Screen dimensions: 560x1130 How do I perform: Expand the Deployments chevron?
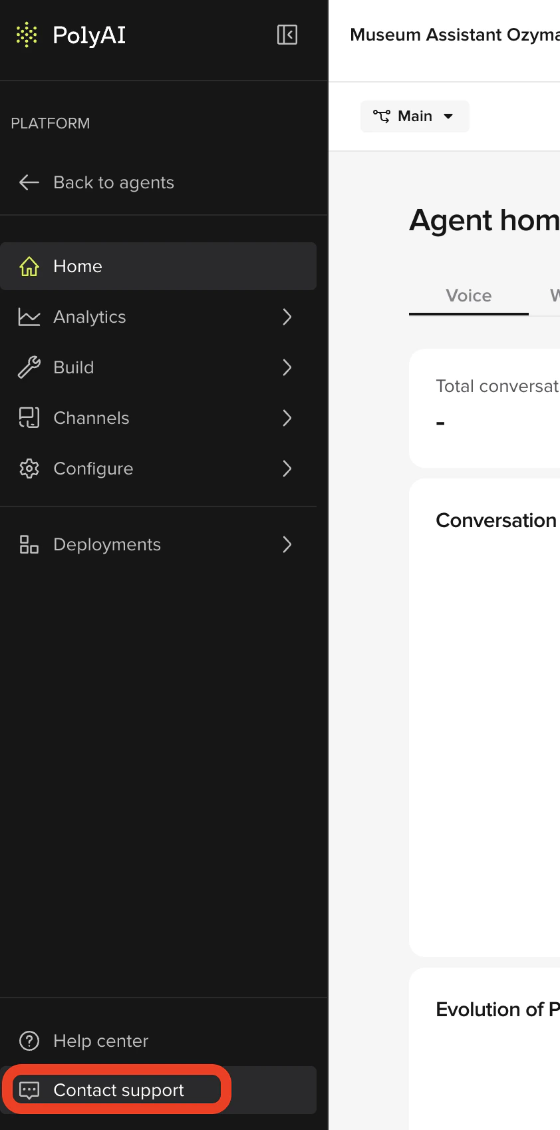click(287, 544)
